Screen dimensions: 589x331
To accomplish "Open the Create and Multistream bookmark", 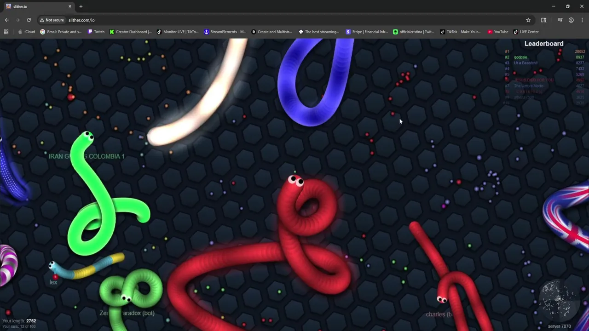I will (271, 32).
